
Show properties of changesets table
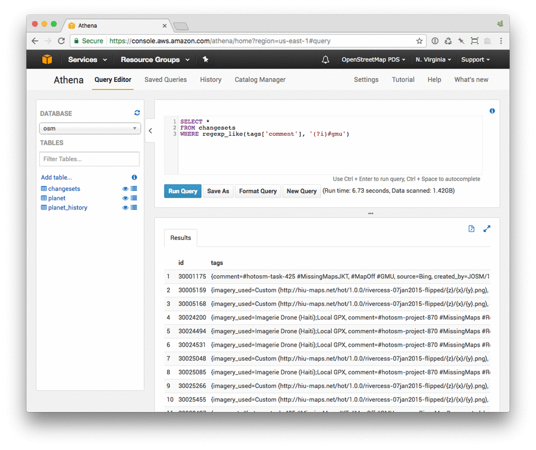point(134,189)
